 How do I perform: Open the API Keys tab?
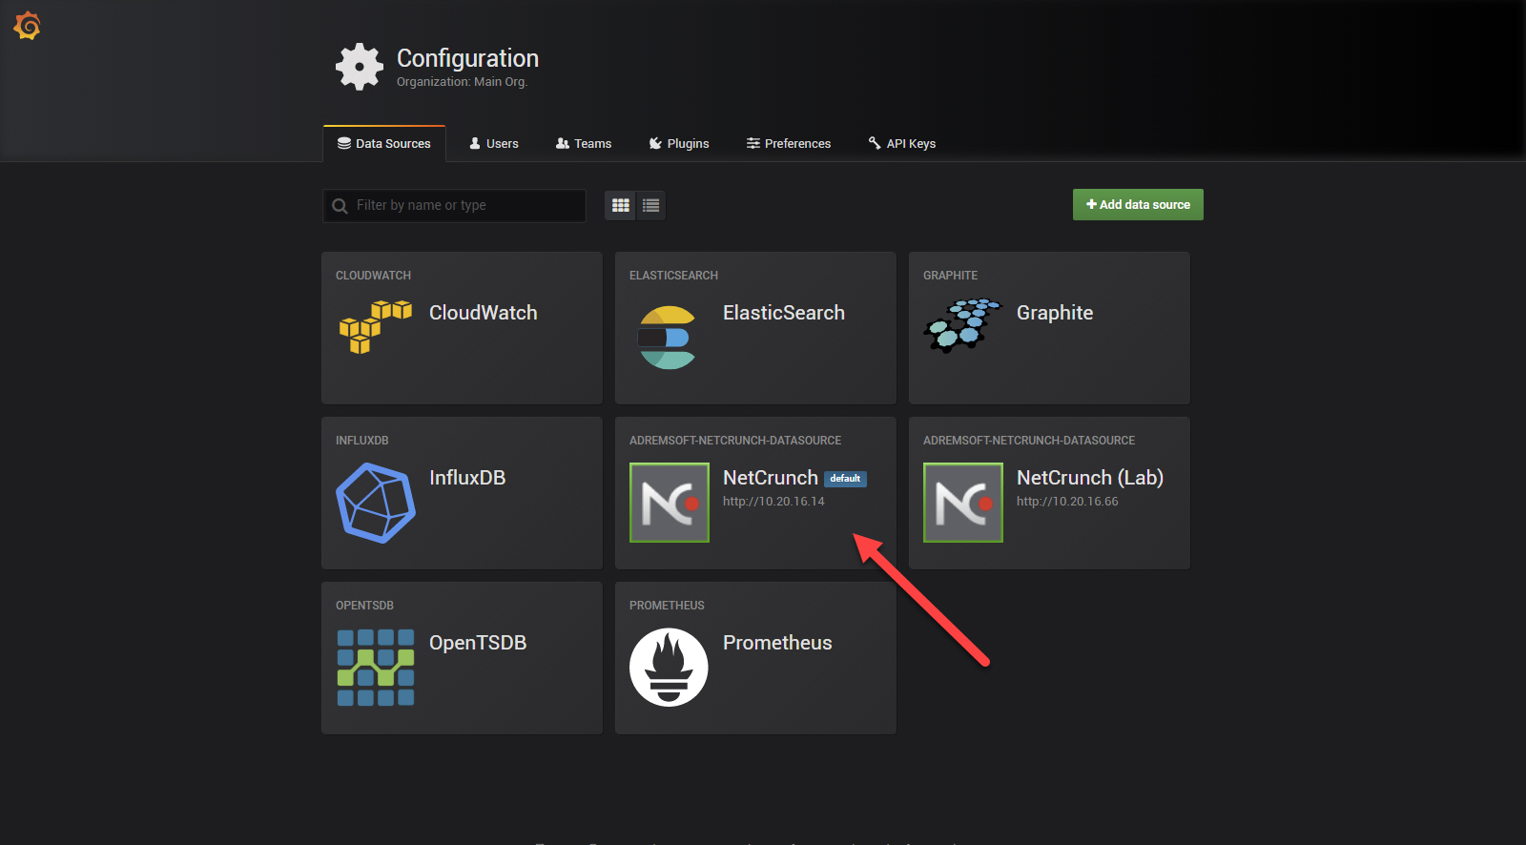click(x=902, y=144)
